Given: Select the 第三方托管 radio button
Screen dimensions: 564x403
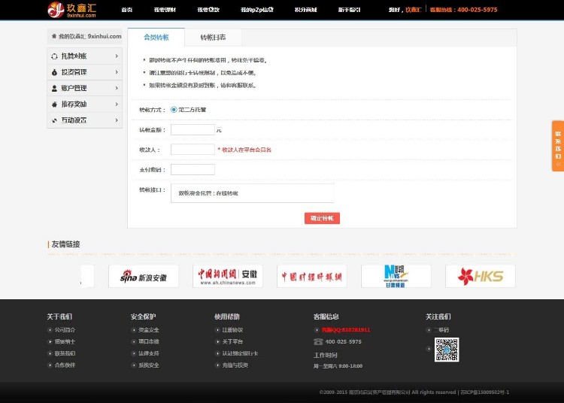Looking at the screenshot, I should [x=174, y=110].
